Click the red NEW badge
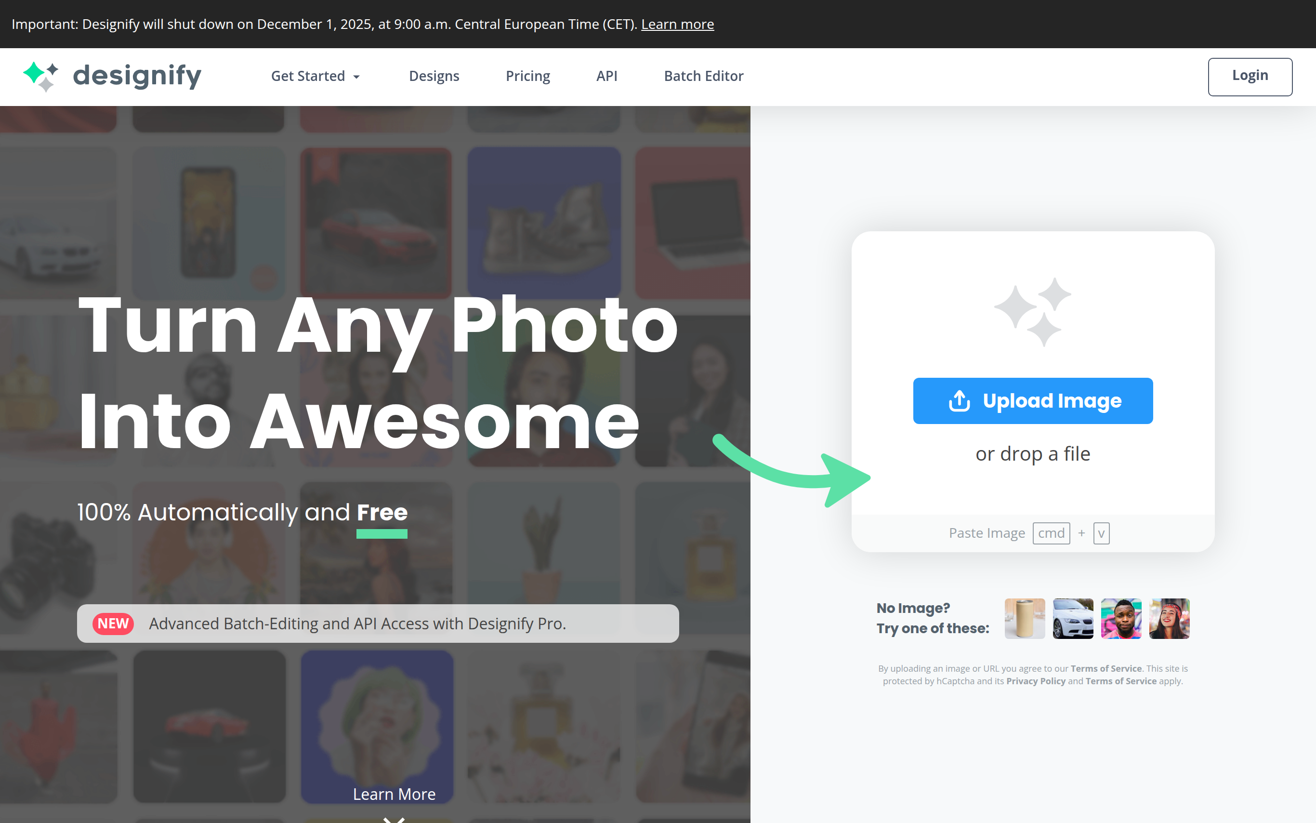Screen dimensions: 1316x823 tap(113, 623)
